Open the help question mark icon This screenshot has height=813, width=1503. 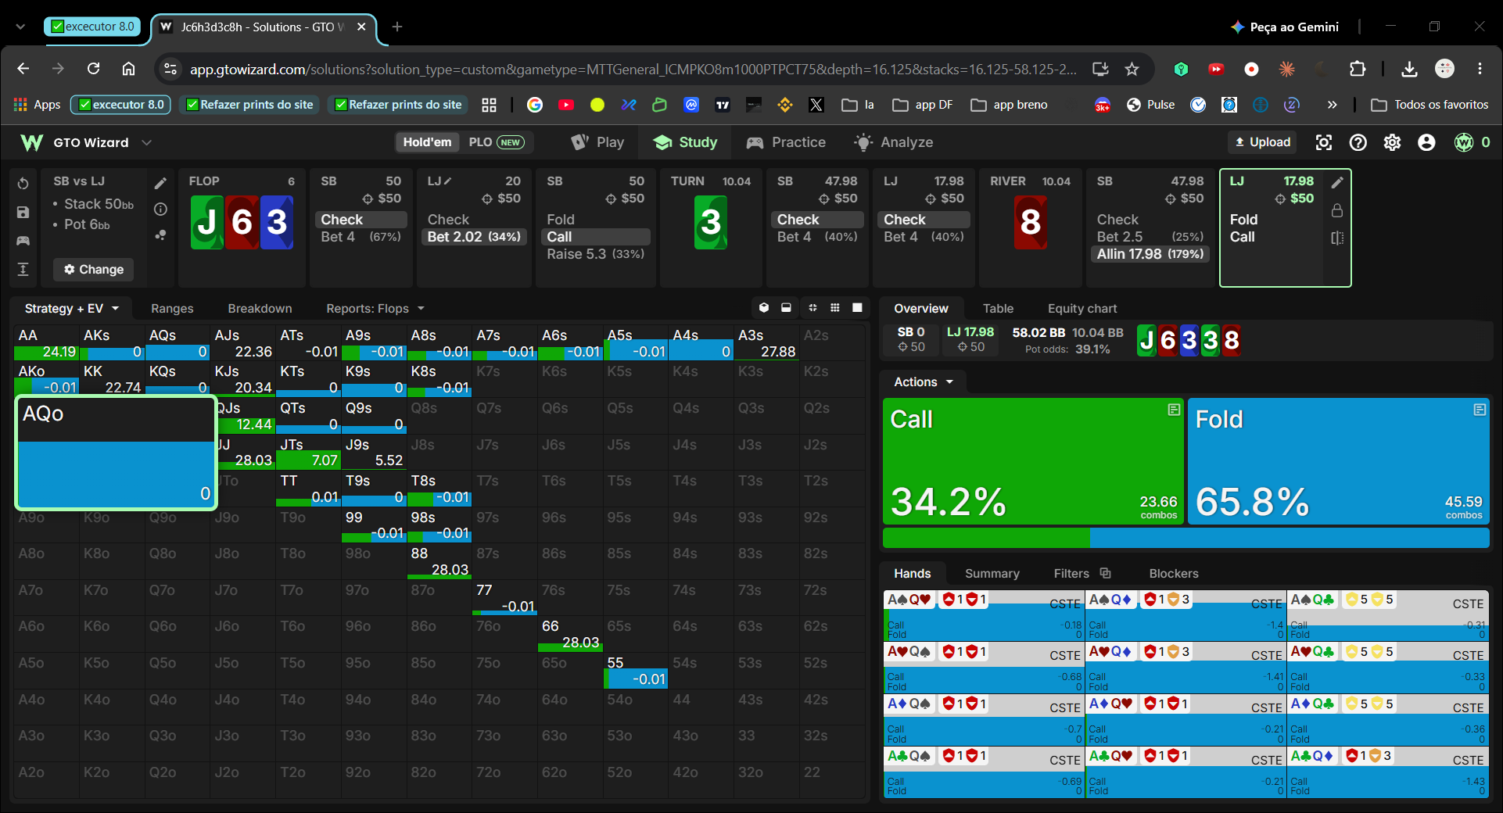tap(1358, 142)
